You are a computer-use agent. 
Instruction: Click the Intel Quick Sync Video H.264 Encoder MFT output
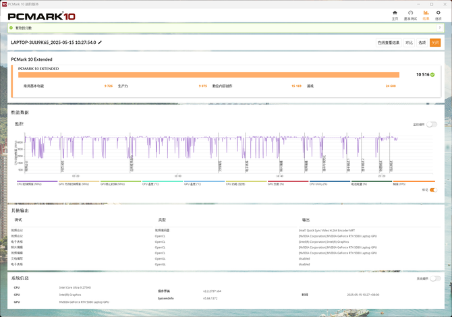point(327,231)
